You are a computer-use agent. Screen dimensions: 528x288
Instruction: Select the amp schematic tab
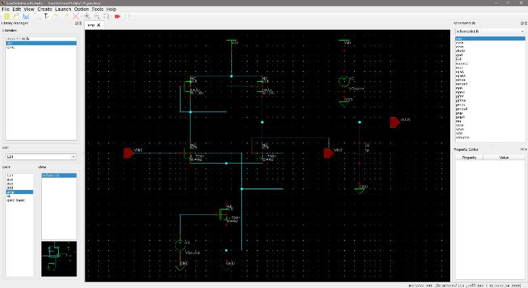tap(91, 25)
